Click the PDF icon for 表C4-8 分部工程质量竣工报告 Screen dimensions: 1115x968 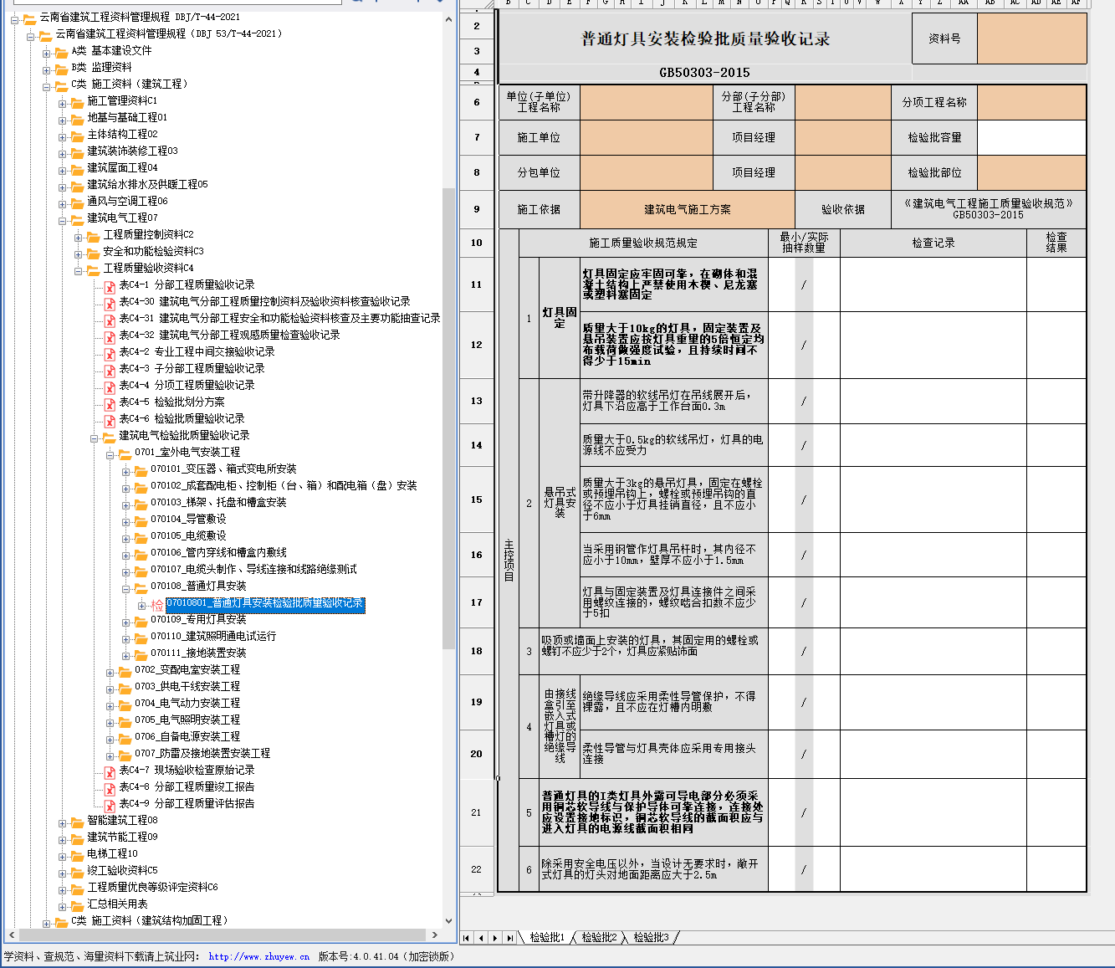[109, 789]
